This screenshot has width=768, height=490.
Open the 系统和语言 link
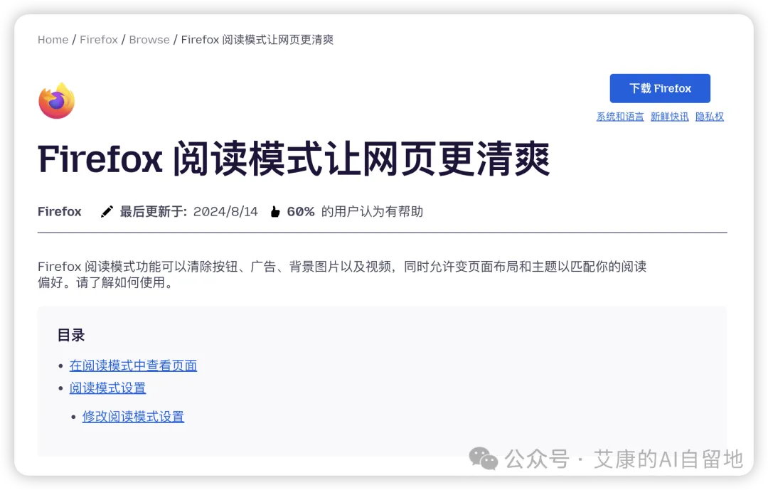coord(620,117)
